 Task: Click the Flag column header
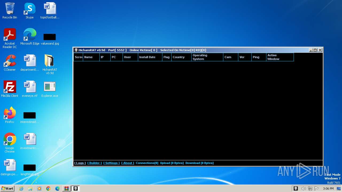(167, 57)
